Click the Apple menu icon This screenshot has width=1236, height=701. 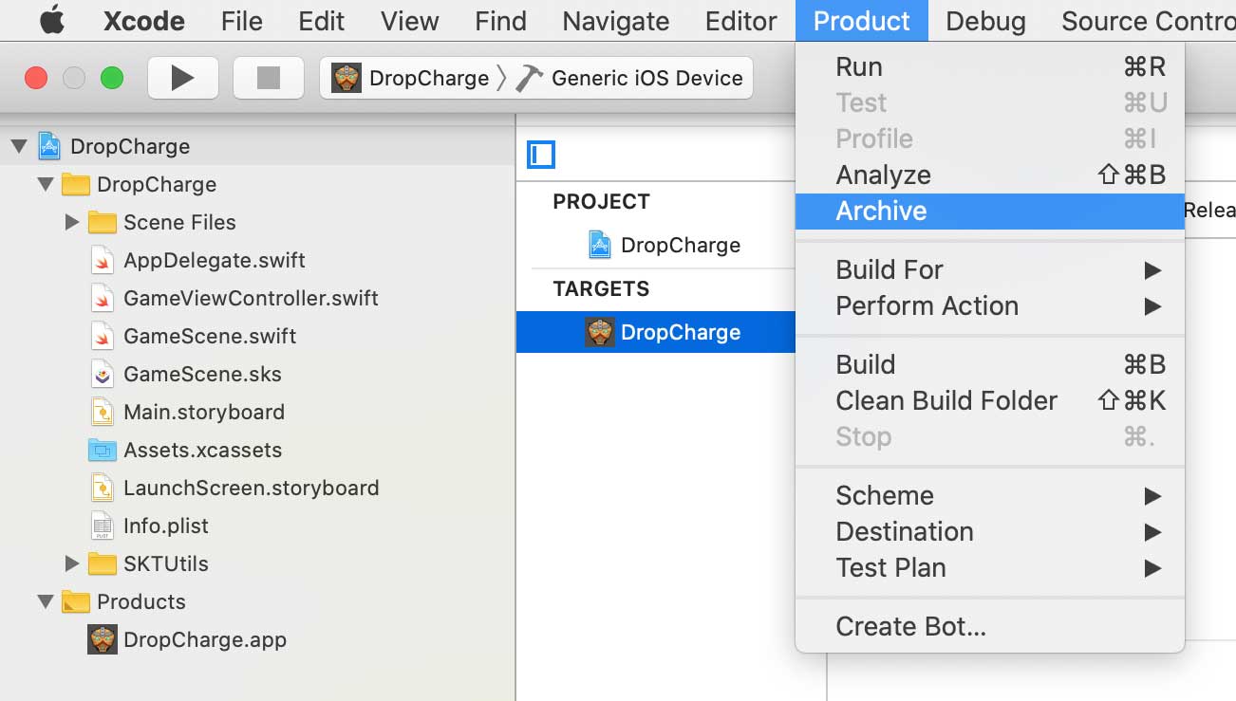coord(52,21)
